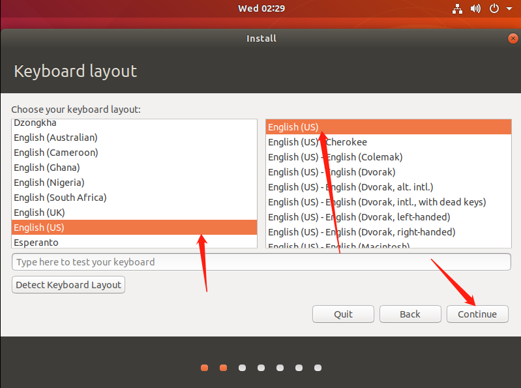
Task: Open the power icon in top bar
Action: click(494, 8)
